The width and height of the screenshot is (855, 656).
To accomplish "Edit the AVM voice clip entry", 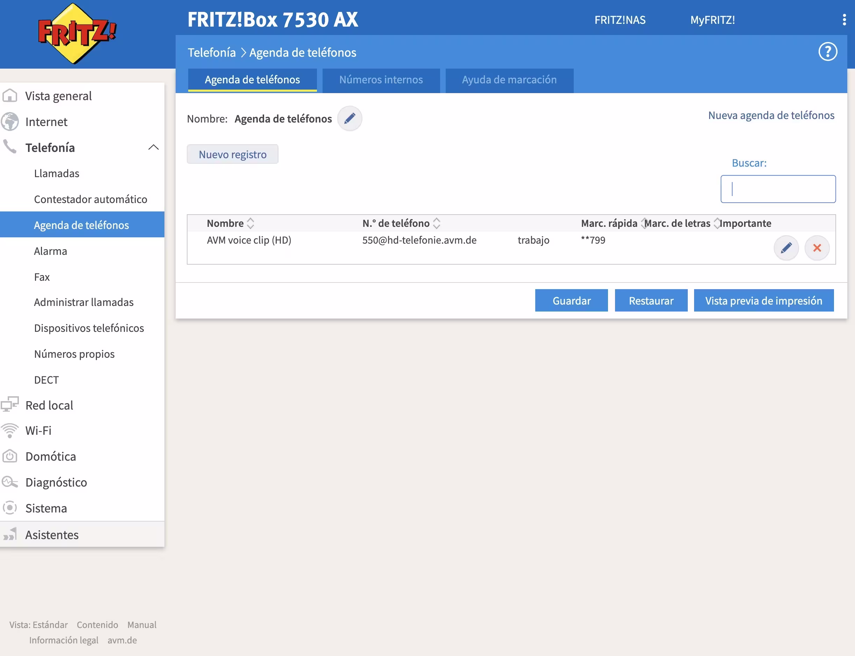I will point(786,247).
